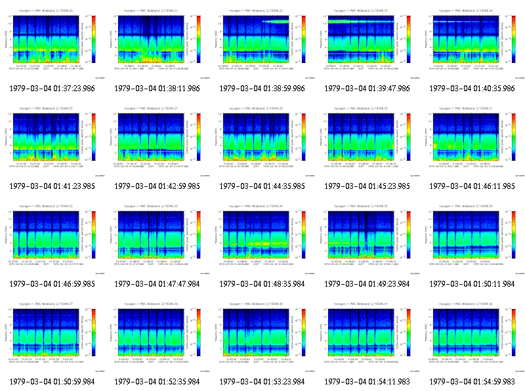Viewport: 525px width, 391px height.
Task: Click the caption 1979-03-04 01:38:11.986
Action: click(x=157, y=89)
